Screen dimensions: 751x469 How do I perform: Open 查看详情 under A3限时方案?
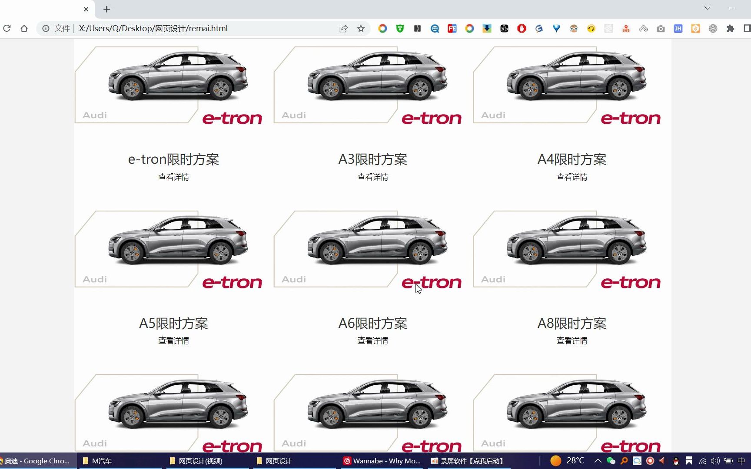coord(372,177)
